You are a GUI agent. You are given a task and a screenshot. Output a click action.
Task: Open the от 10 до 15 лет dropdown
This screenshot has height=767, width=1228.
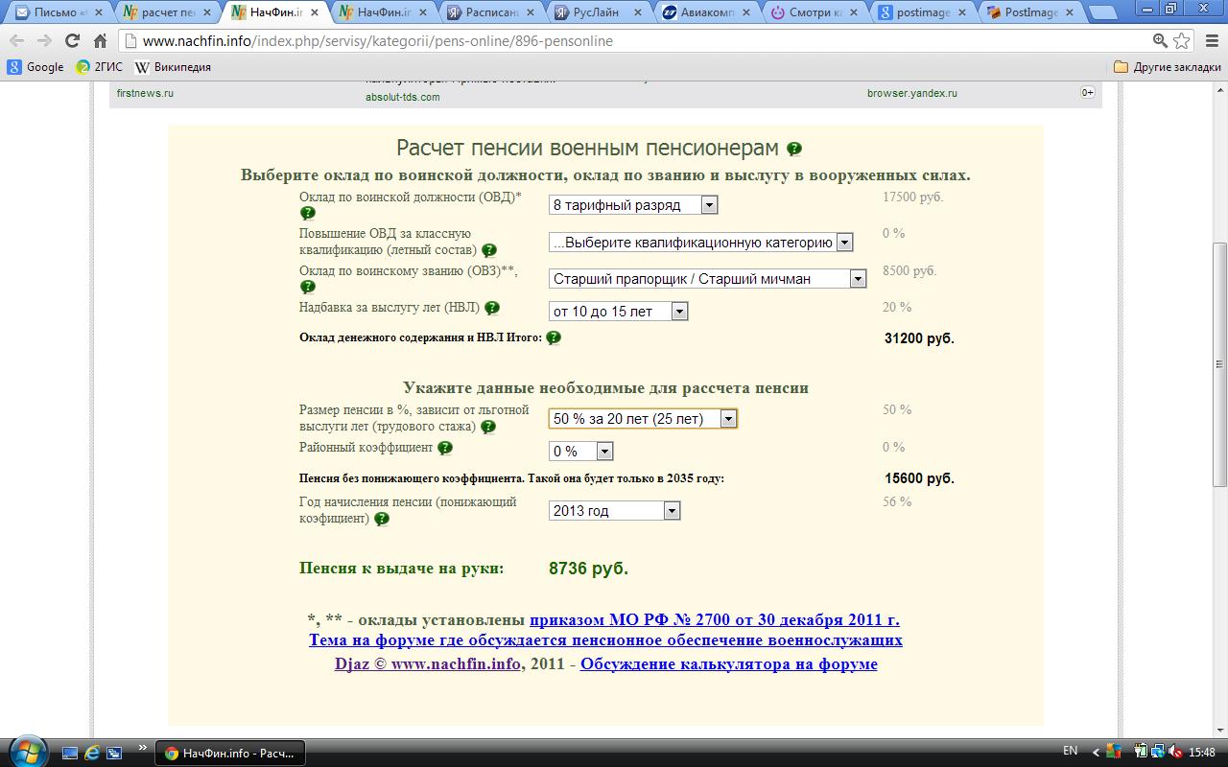[x=618, y=311]
